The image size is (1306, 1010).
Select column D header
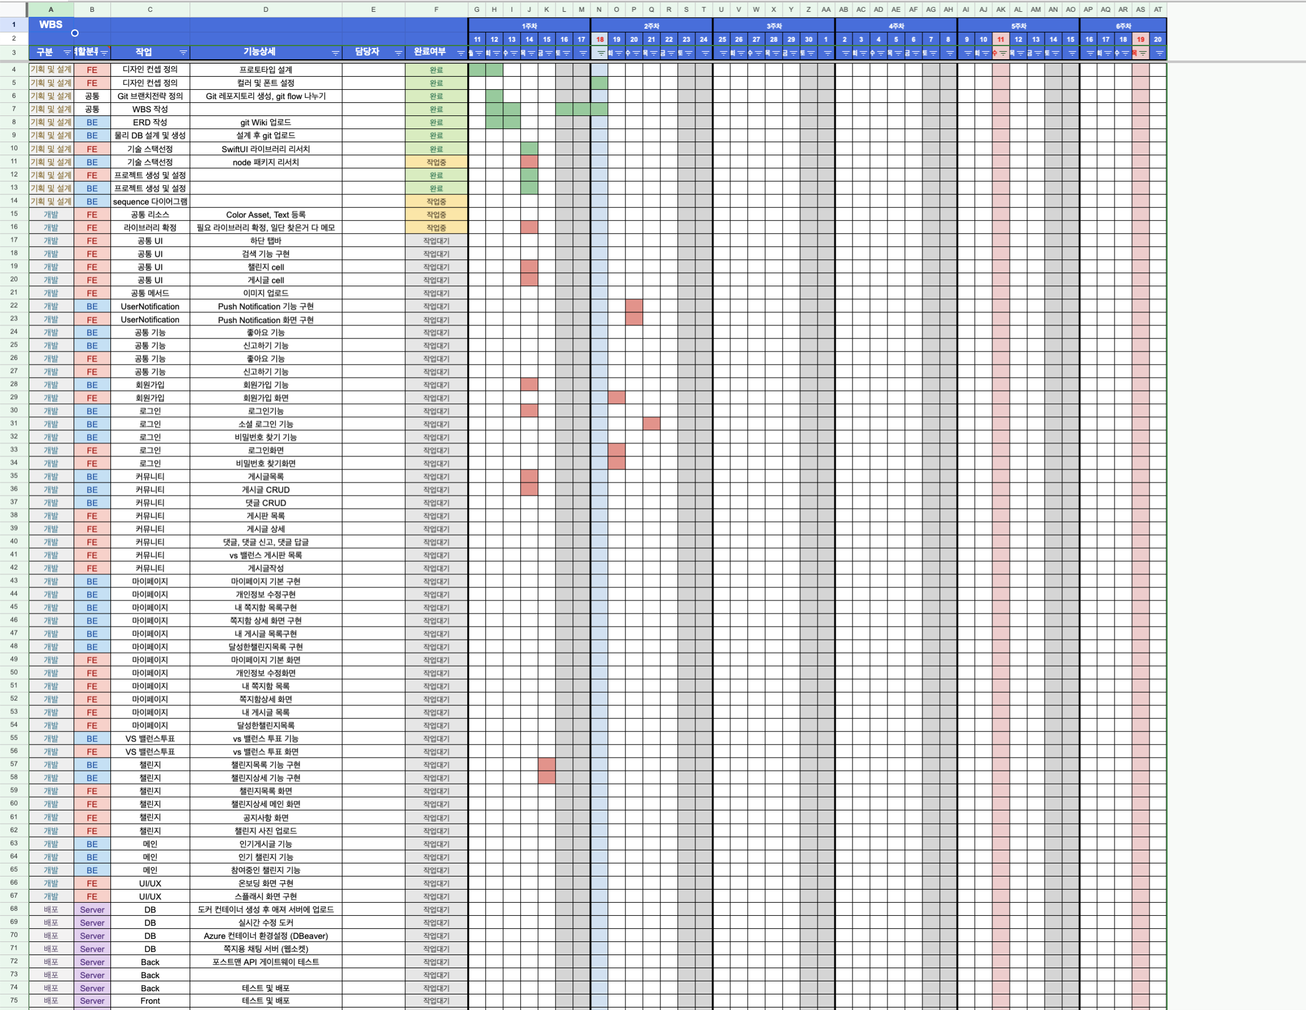266,9
